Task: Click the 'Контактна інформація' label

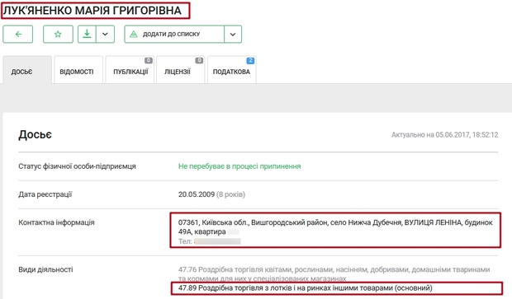Action: (x=56, y=222)
